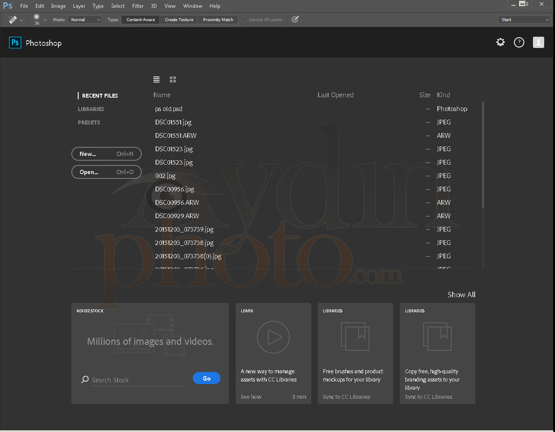Click Sync to CC Libraries under branding assets
This screenshot has width=555, height=432.
[x=429, y=397]
